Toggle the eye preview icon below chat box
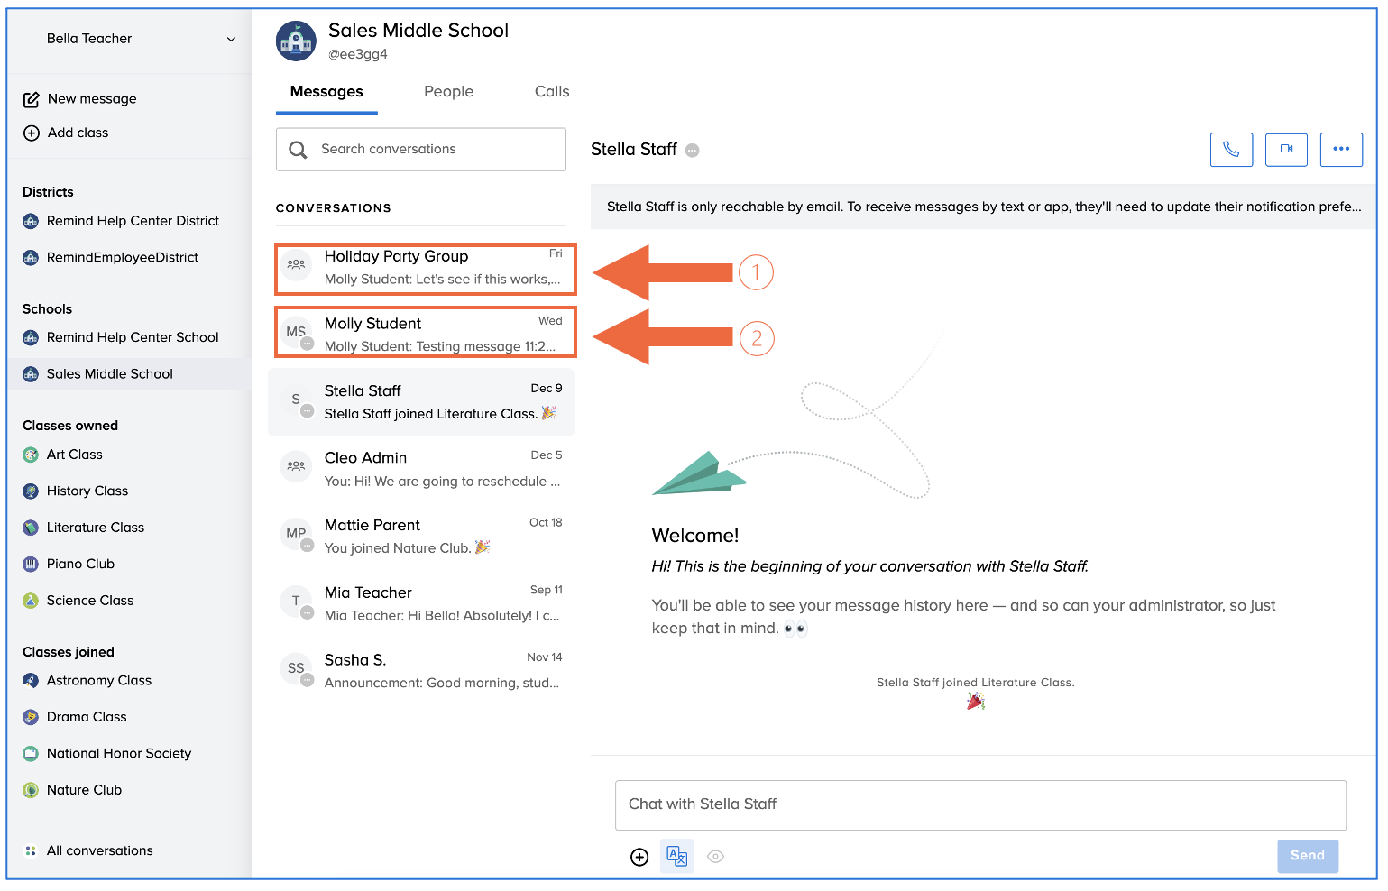1388x891 pixels. click(715, 857)
